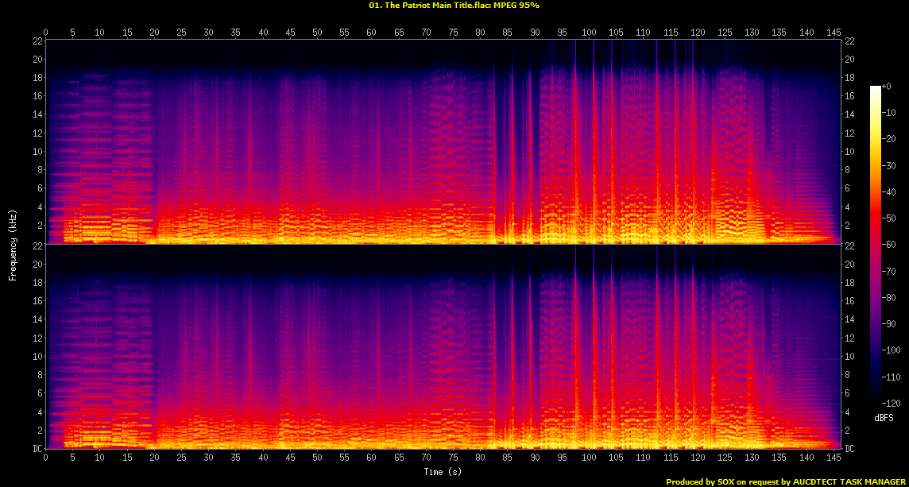Click the 0 tick on the top time axis
Screen dimensions: 909x487
(x=46, y=33)
